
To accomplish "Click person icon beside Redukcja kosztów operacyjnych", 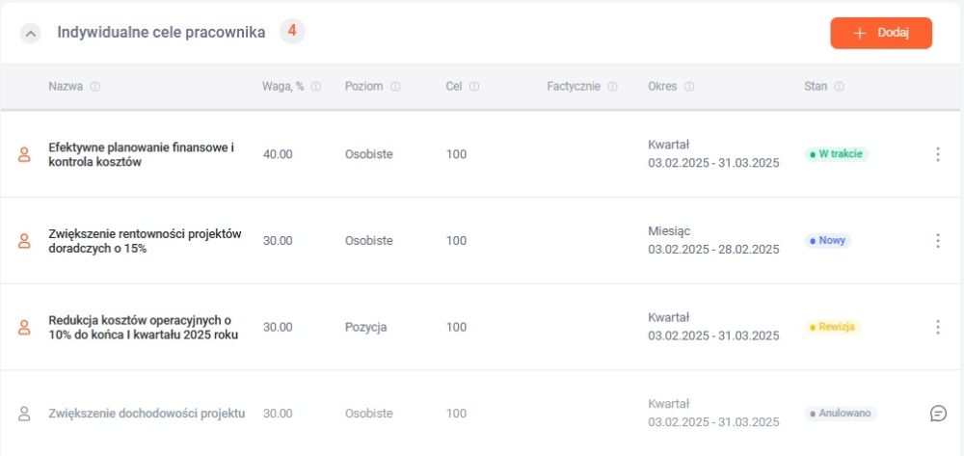I will point(25,327).
